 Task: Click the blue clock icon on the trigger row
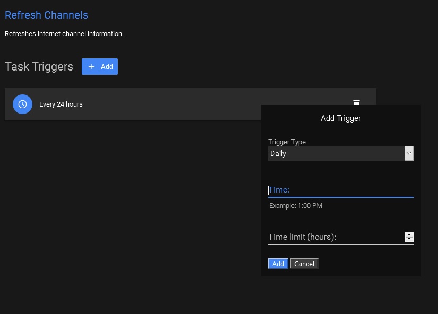tap(22, 104)
